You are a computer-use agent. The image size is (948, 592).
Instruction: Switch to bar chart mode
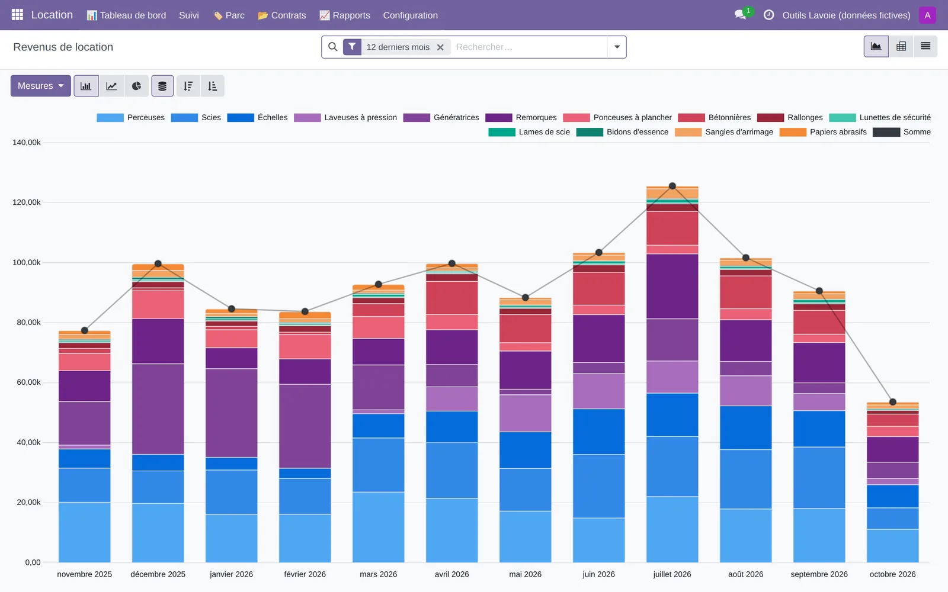(x=86, y=86)
